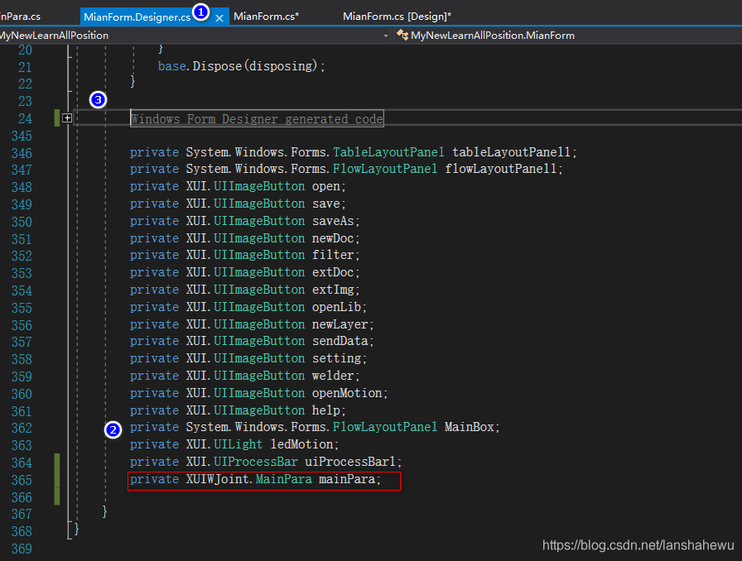This screenshot has height=561, width=742.
Task: Click the 'ledMotion' field name
Action: tap(301, 444)
